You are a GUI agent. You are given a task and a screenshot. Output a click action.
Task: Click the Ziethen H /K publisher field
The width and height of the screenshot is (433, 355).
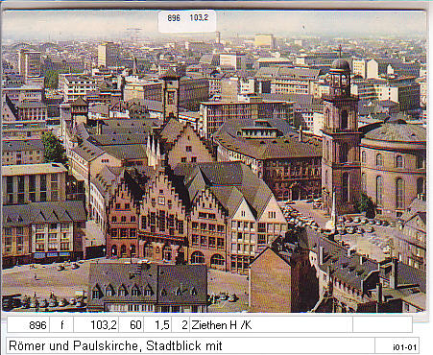[x=271, y=325]
